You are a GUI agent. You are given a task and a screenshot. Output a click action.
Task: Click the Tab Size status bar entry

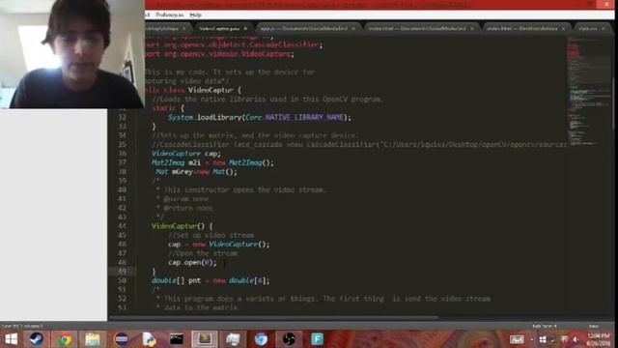pyautogui.click(x=545, y=326)
